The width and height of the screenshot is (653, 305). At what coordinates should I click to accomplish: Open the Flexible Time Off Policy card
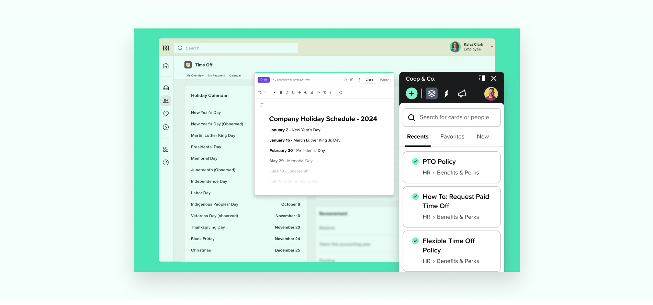[x=451, y=251]
